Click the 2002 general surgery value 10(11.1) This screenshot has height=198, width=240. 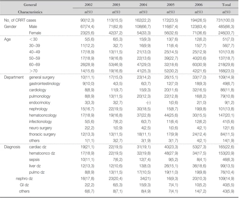point(87,77)
